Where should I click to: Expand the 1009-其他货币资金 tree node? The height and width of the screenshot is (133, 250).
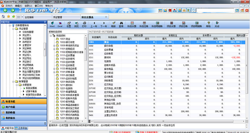coord(54,45)
